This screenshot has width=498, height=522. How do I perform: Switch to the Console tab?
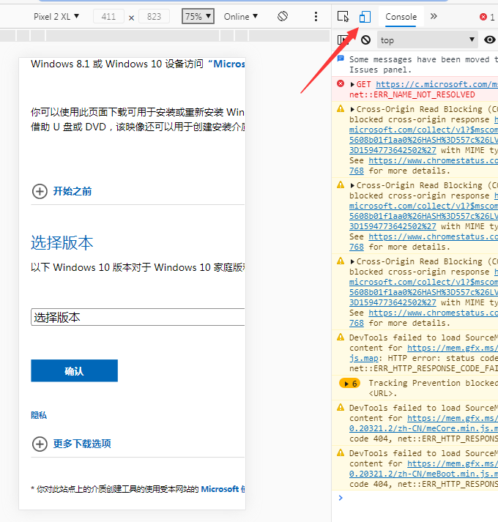click(401, 16)
